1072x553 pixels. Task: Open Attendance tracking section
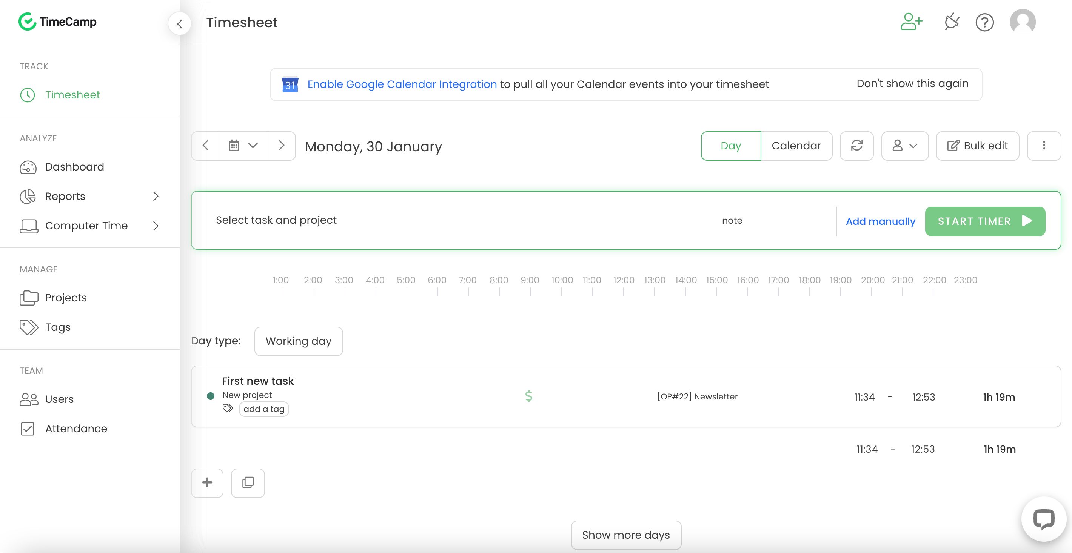76,428
